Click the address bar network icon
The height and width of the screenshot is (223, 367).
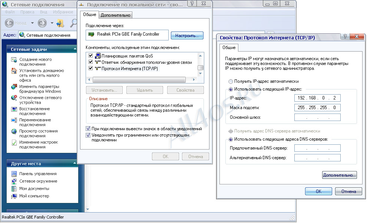22,35
